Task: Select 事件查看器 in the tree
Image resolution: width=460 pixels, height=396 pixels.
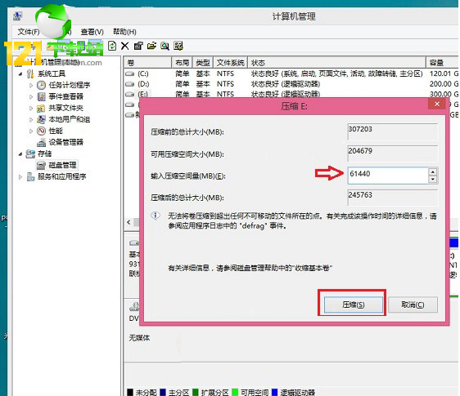Action: point(65,96)
